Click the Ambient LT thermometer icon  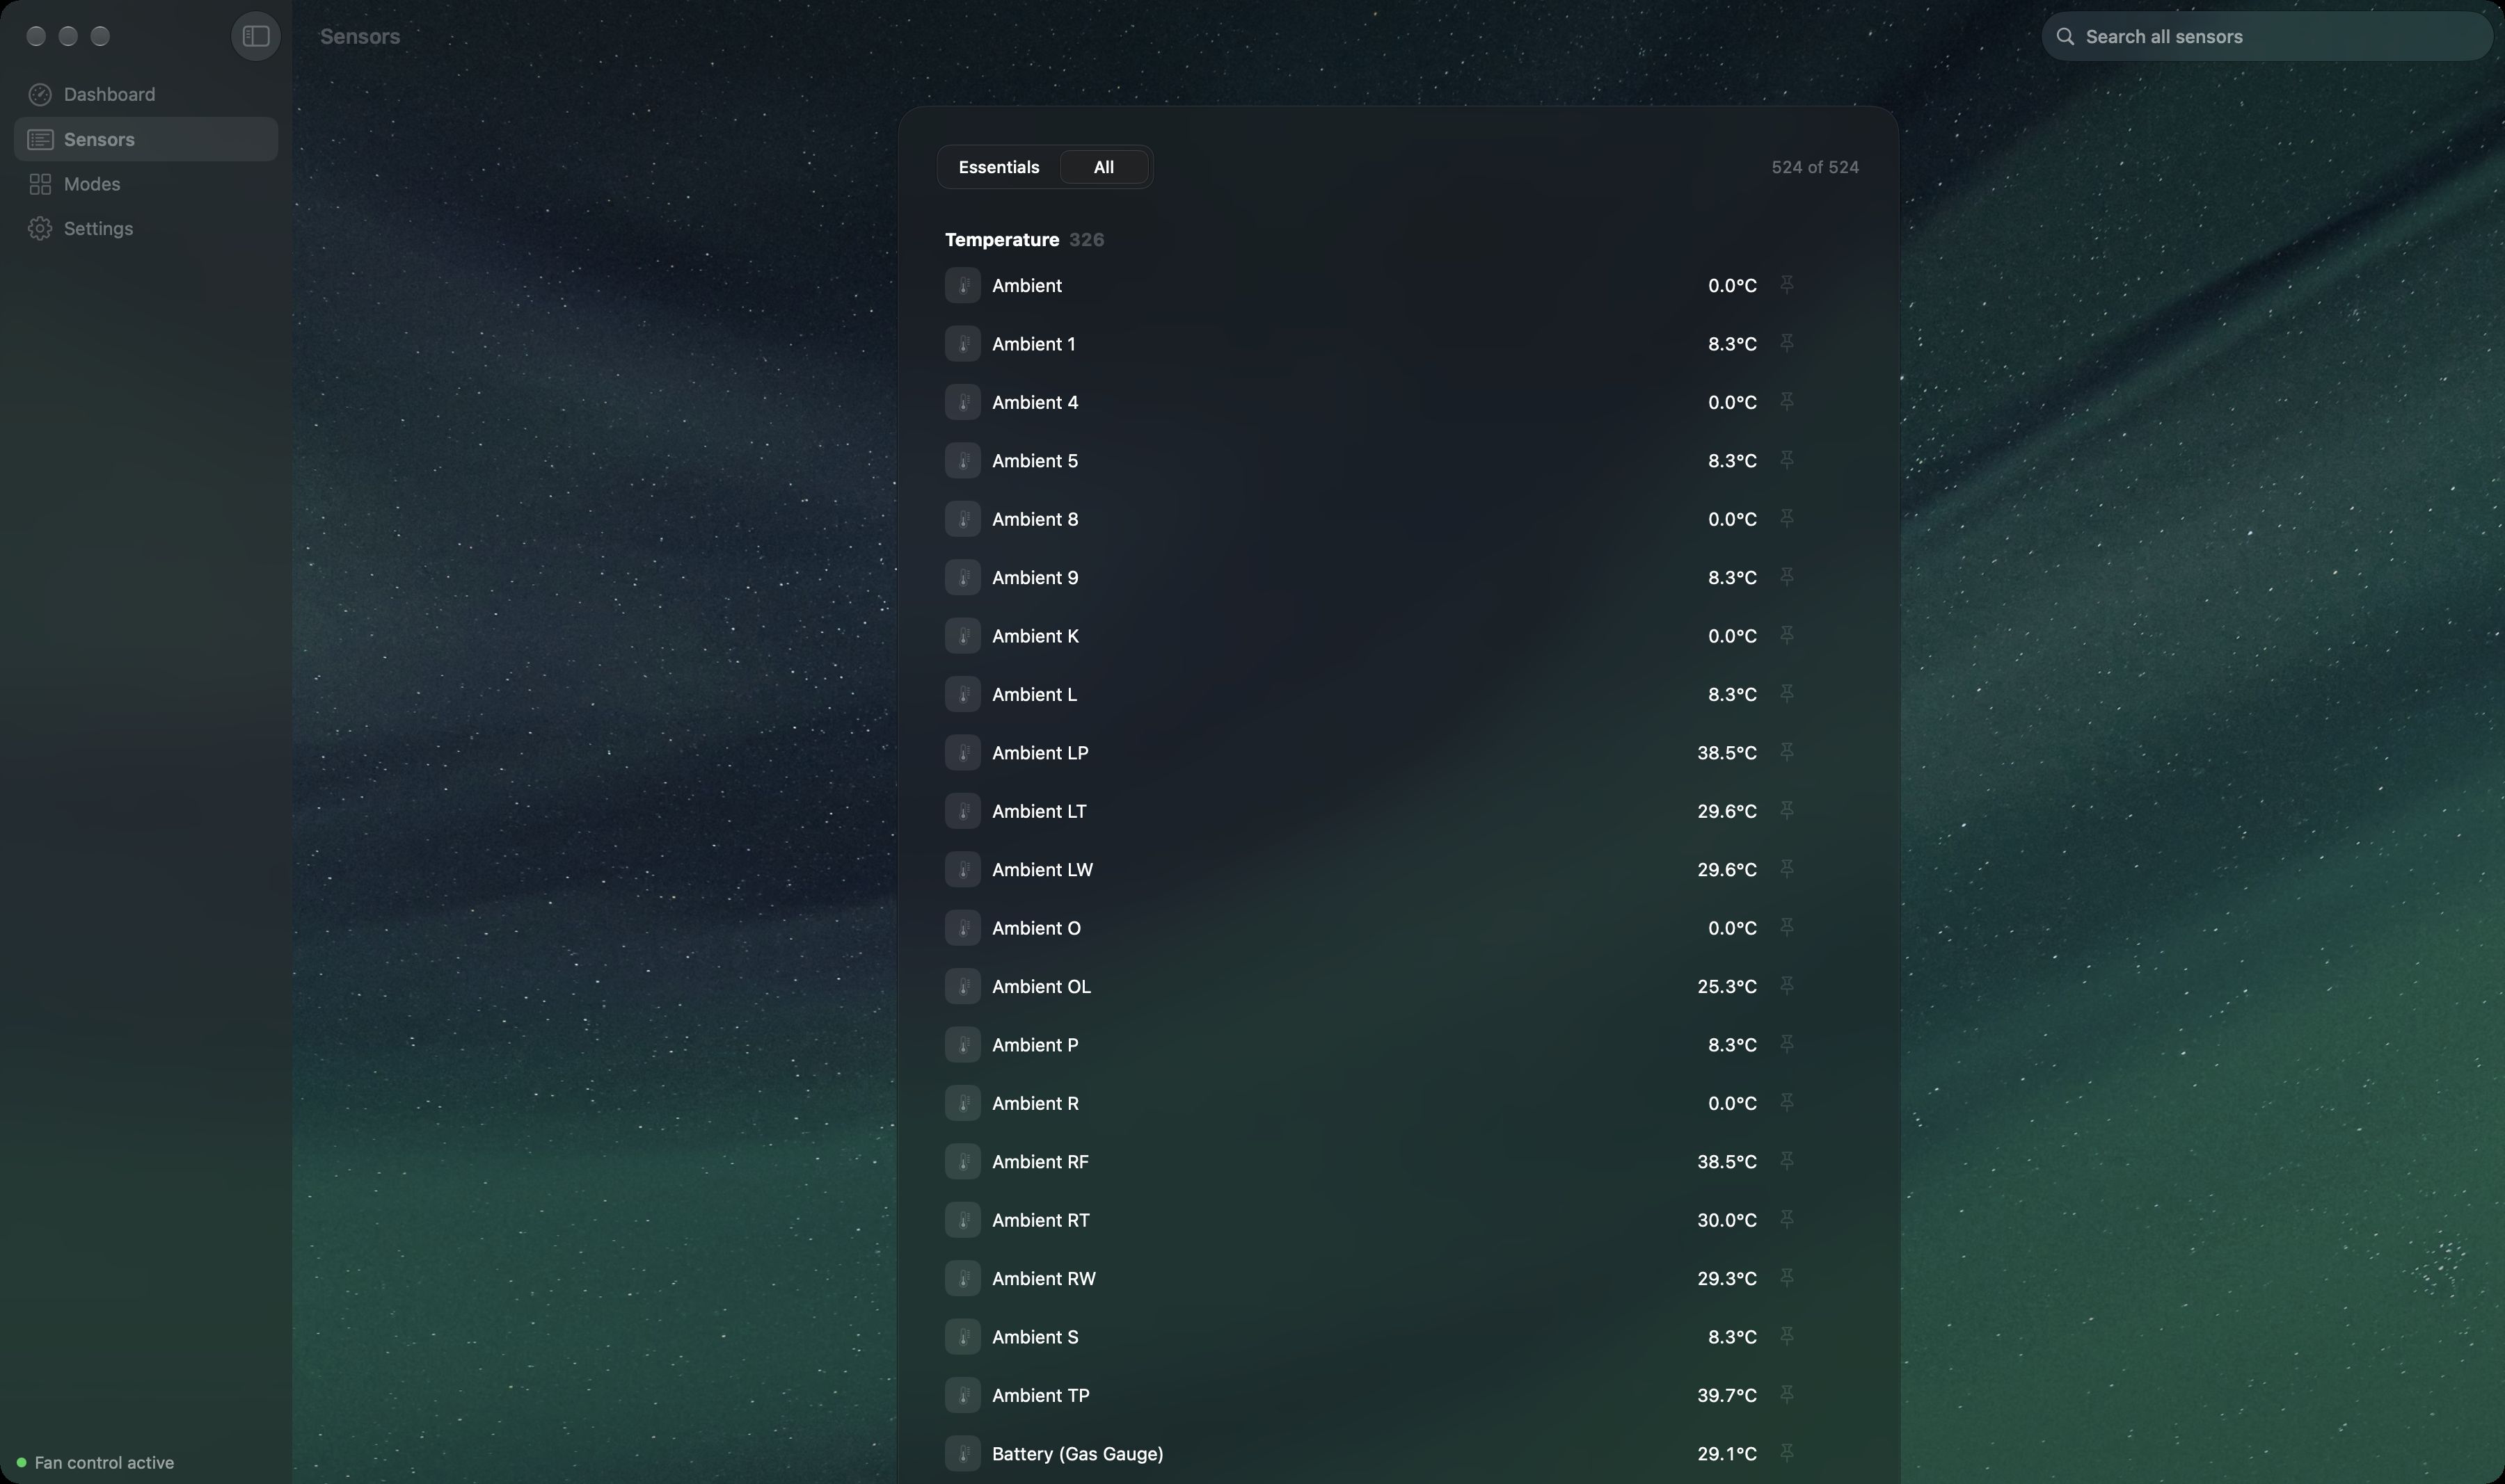pos(962,811)
